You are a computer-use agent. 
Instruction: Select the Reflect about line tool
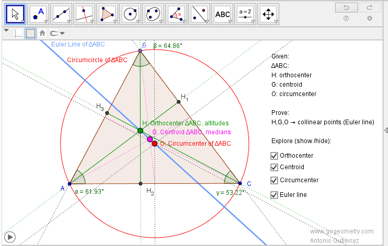click(199, 14)
